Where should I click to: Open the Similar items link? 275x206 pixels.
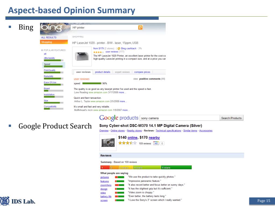click(190, 131)
